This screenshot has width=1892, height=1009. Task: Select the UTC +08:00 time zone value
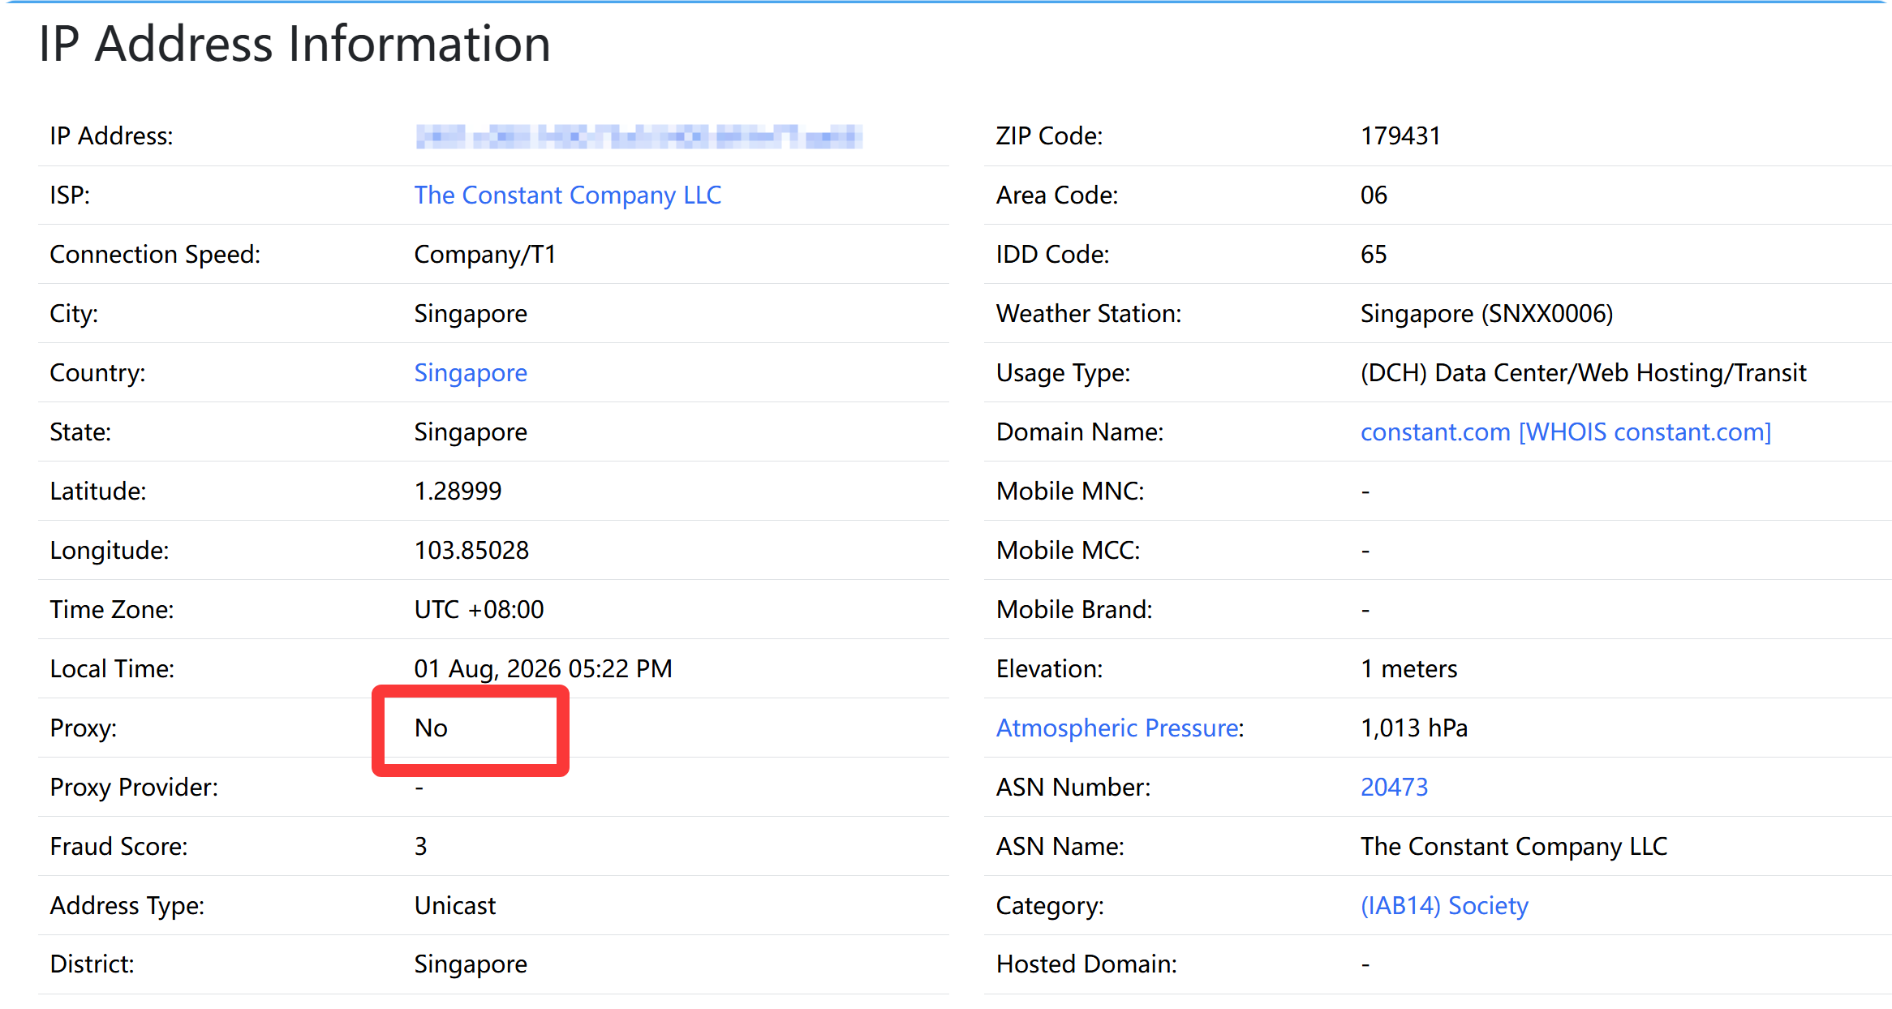[479, 610]
